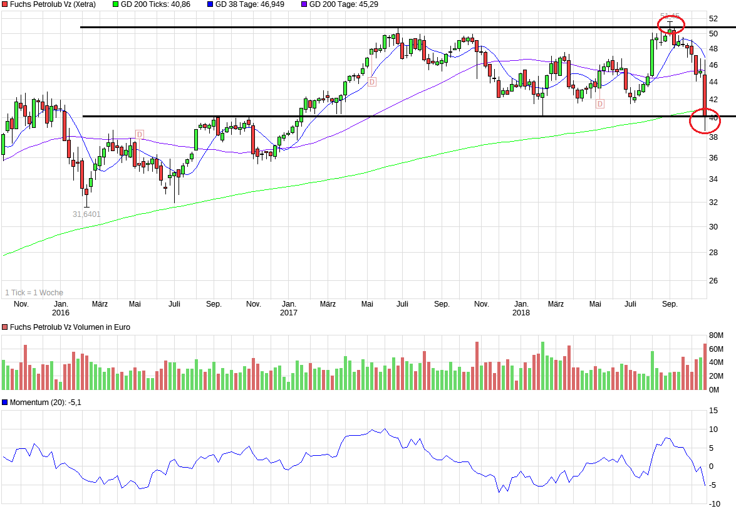The height and width of the screenshot is (511, 736).
Task: Click the '1 Tick = 1 Woche' note
Action: coord(34,293)
